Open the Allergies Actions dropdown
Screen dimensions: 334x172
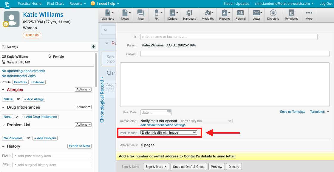(83, 89)
